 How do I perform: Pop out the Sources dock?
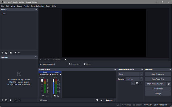tap(36, 57)
